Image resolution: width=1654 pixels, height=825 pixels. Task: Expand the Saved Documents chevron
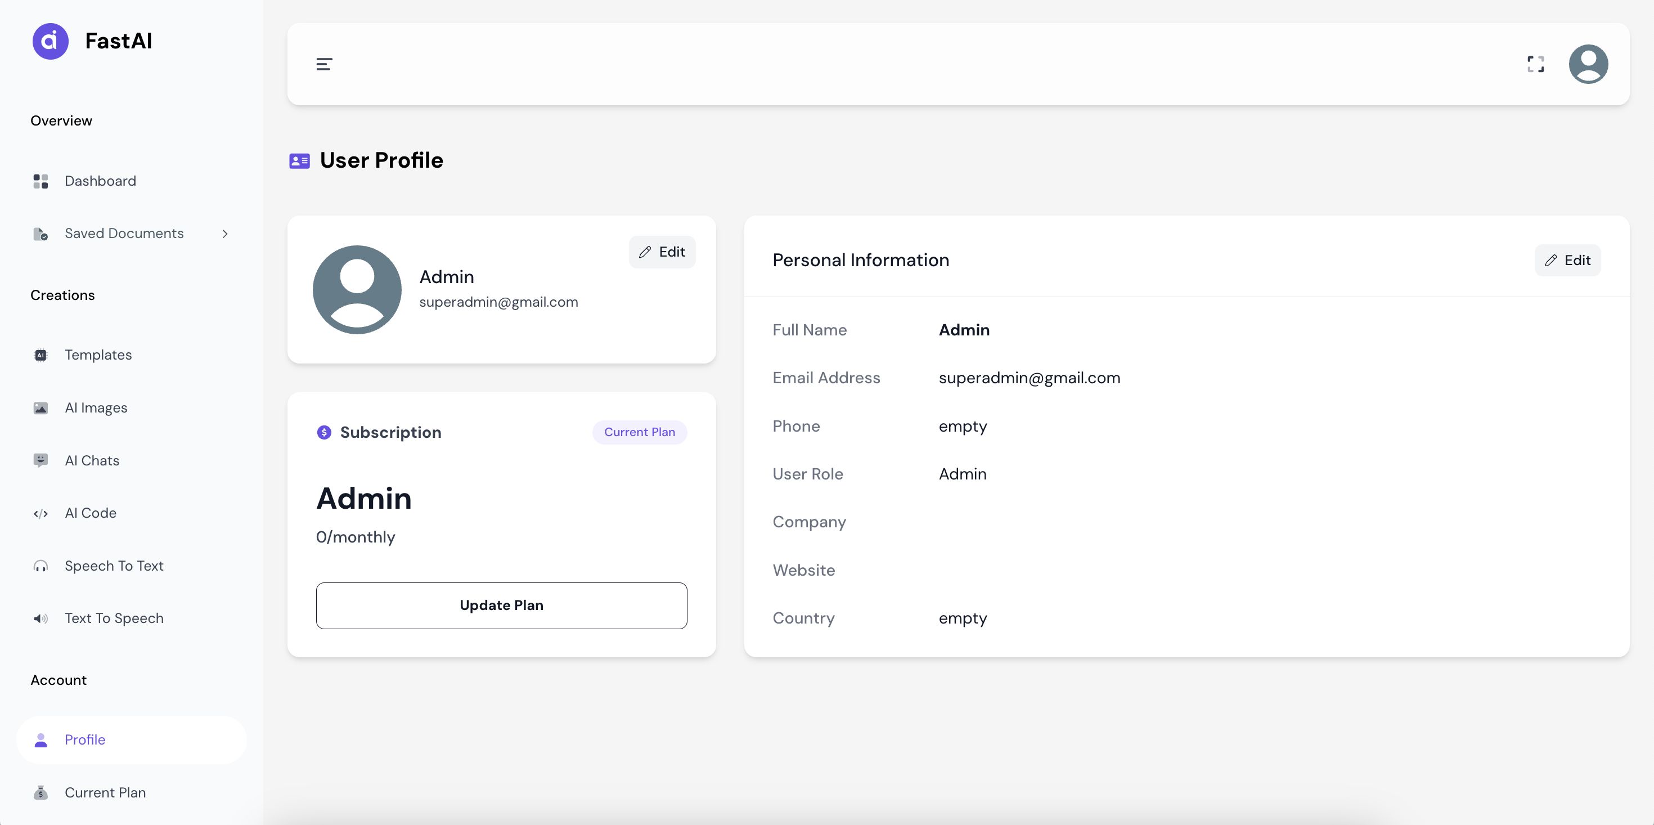[224, 234]
